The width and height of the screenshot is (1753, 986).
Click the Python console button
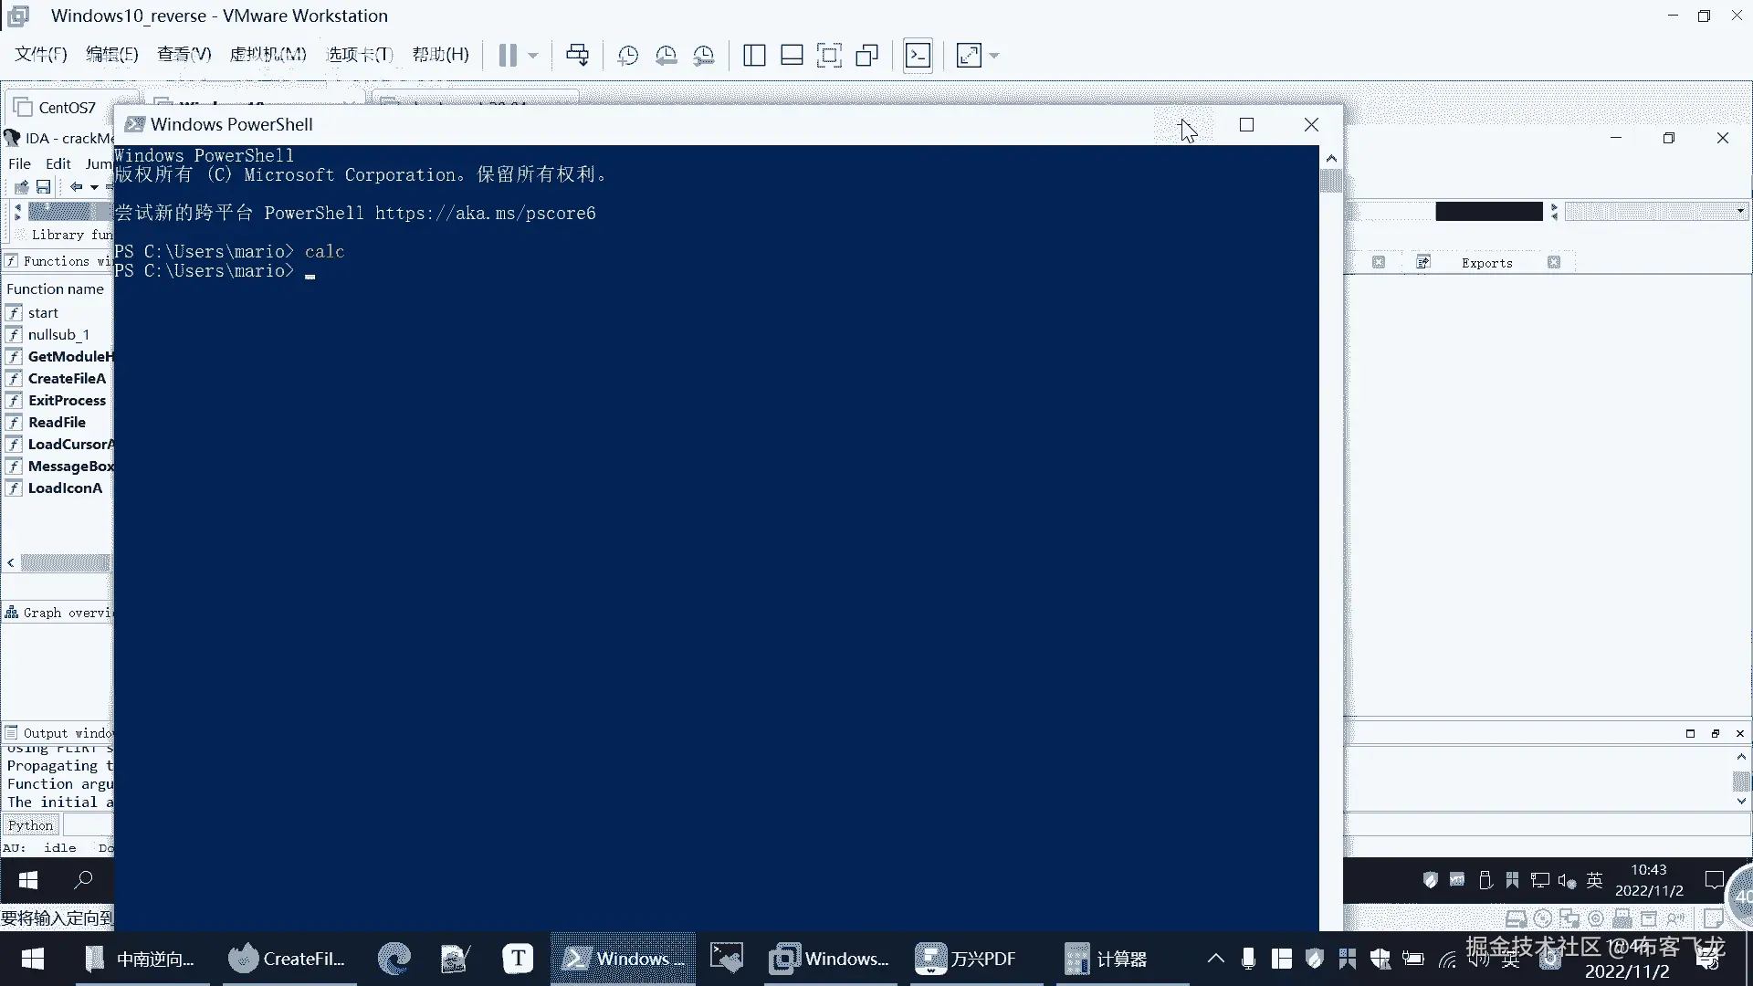pos(30,825)
